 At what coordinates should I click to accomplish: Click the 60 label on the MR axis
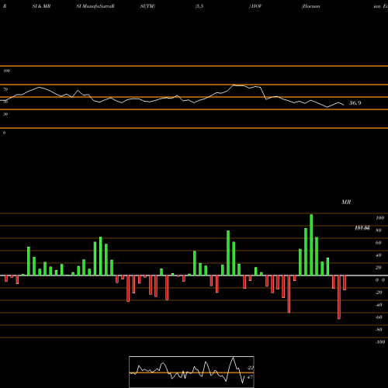(x=379, y=243)
